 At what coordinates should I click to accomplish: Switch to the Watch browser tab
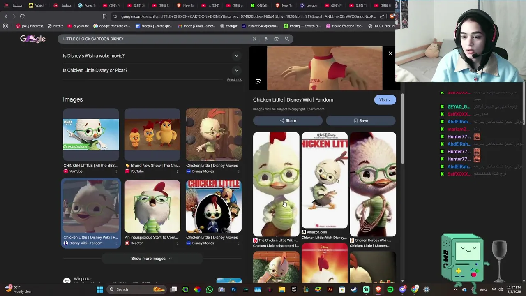tap(36, 5)
